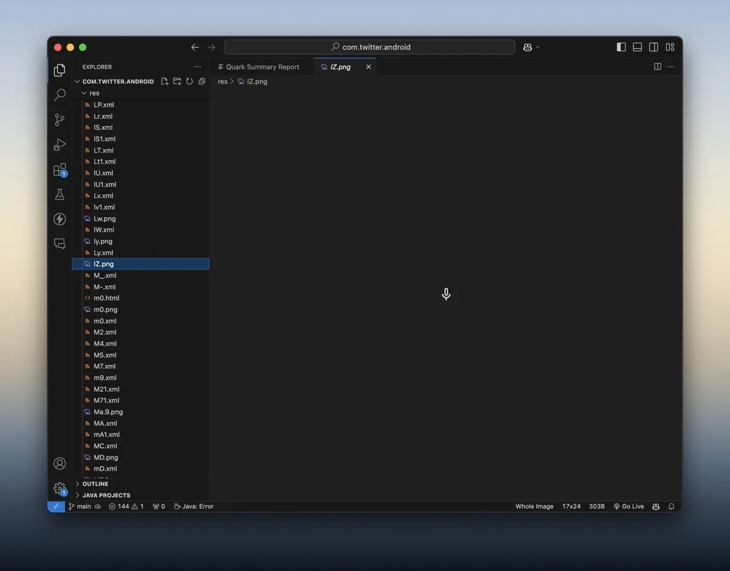Screen dimensions: 730x571
Task: Open the m0.html file
Action: [106, 298]
